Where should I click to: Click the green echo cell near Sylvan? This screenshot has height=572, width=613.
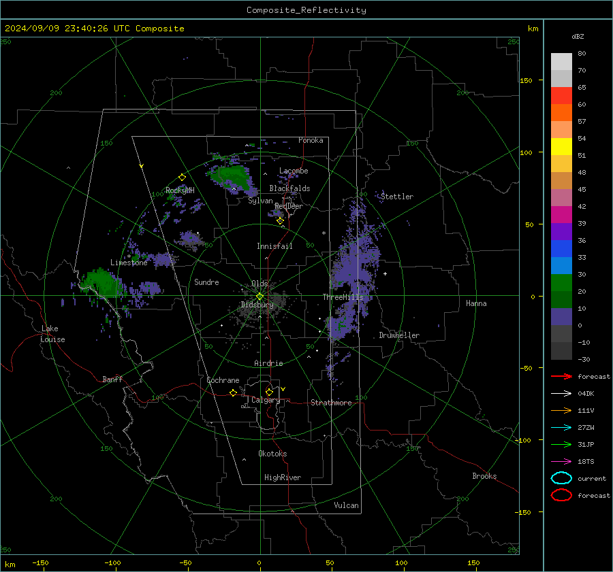coord(232,176)
